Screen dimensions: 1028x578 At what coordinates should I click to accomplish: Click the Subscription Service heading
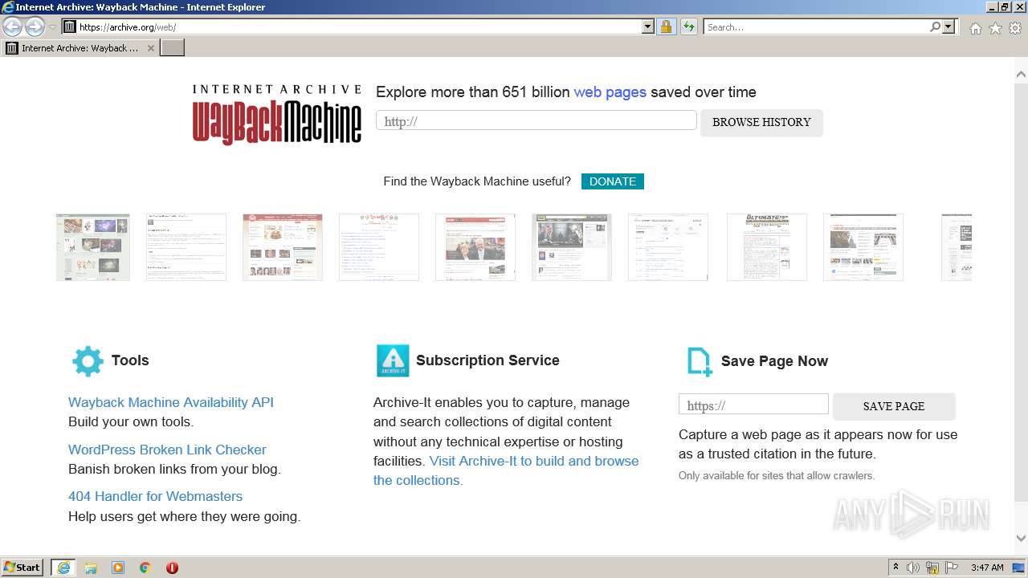(487, 360)
